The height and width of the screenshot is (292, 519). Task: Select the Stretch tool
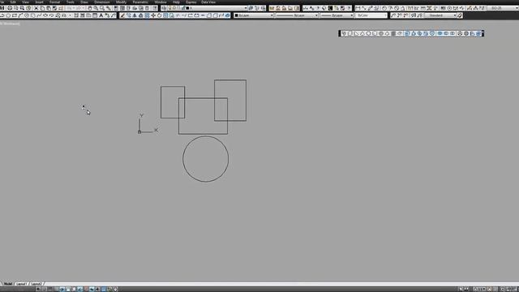point(171,15)
